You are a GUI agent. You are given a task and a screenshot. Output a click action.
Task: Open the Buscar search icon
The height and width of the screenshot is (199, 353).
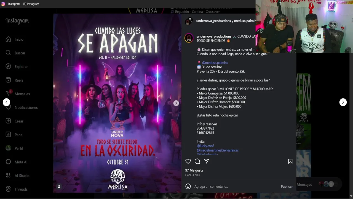click(x=8, y=53)
